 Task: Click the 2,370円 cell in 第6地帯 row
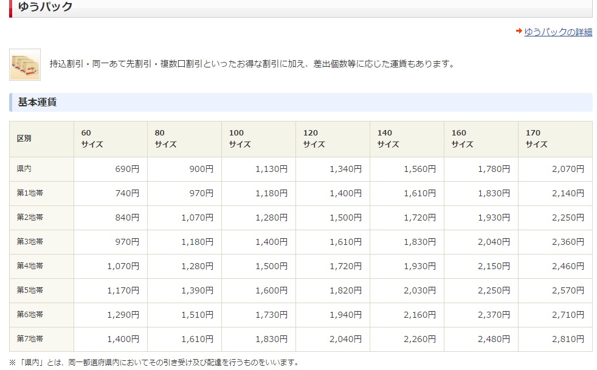coord(481,315)
